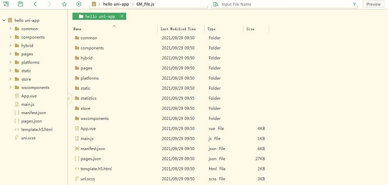Sort by Last Modified Time column
The height and width of the screenshot is (185, 388).
click(178, 29)
